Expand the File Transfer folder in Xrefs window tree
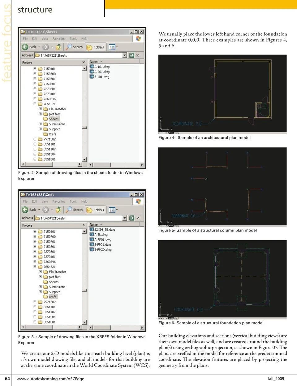The height and width of the screenshot is (386, 297). [x=40, y=272]
